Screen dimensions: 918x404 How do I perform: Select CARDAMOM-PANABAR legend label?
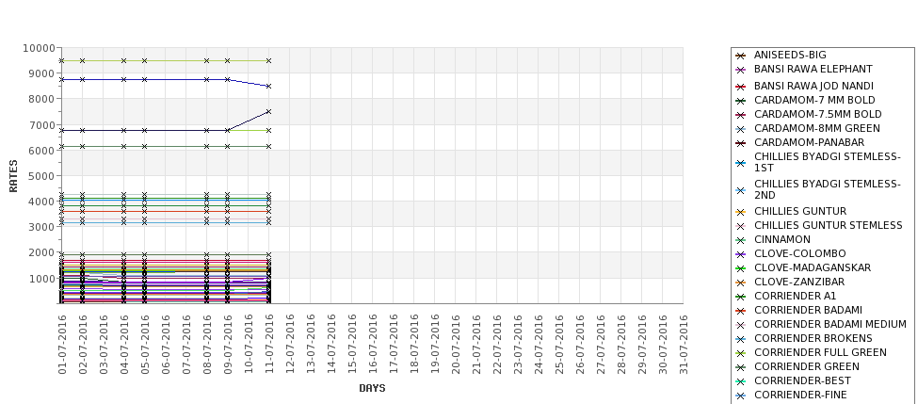point(809,142)
